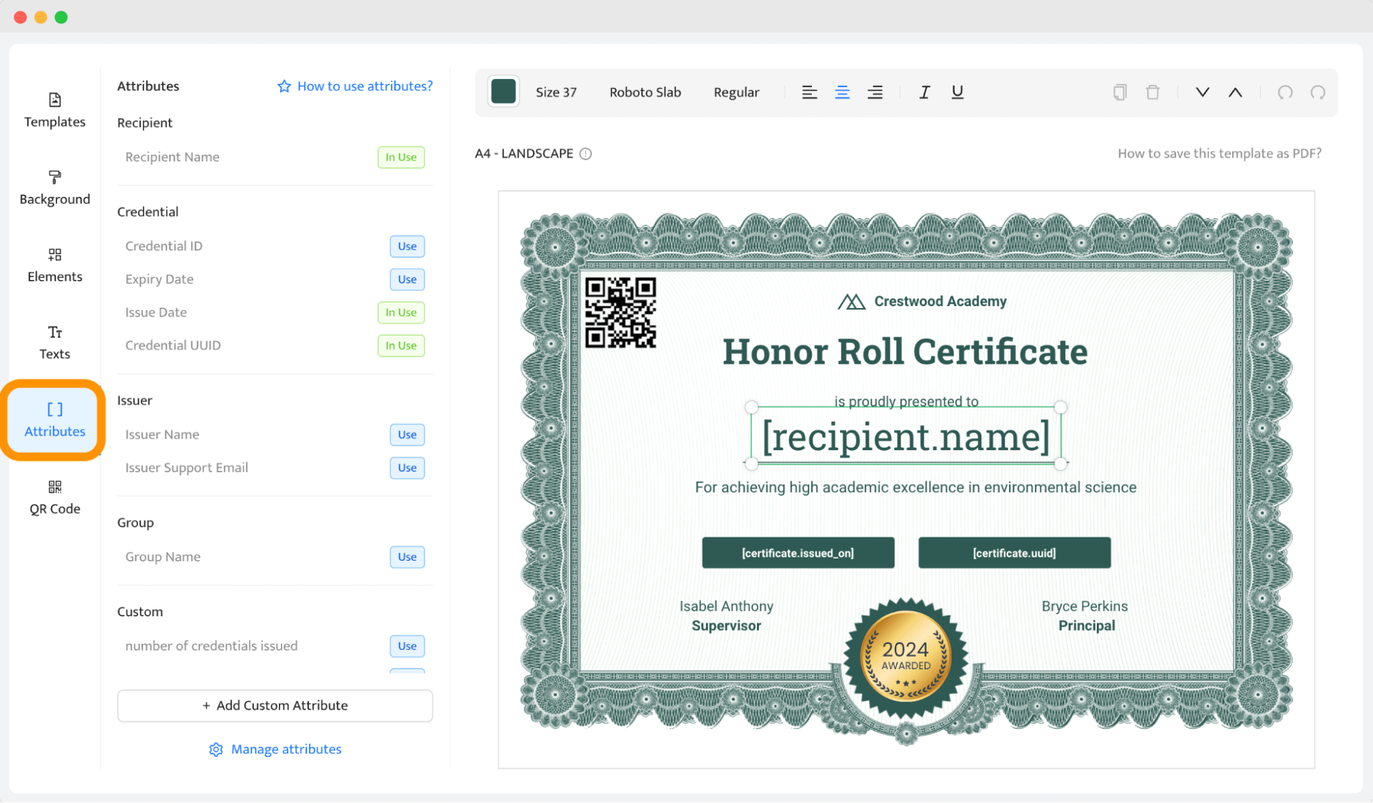The width and height of the screenshot is (1373, 803).
Task: Click the info icon next to A4 - LANDSCAPE
Action: click(x=586, y=154)
